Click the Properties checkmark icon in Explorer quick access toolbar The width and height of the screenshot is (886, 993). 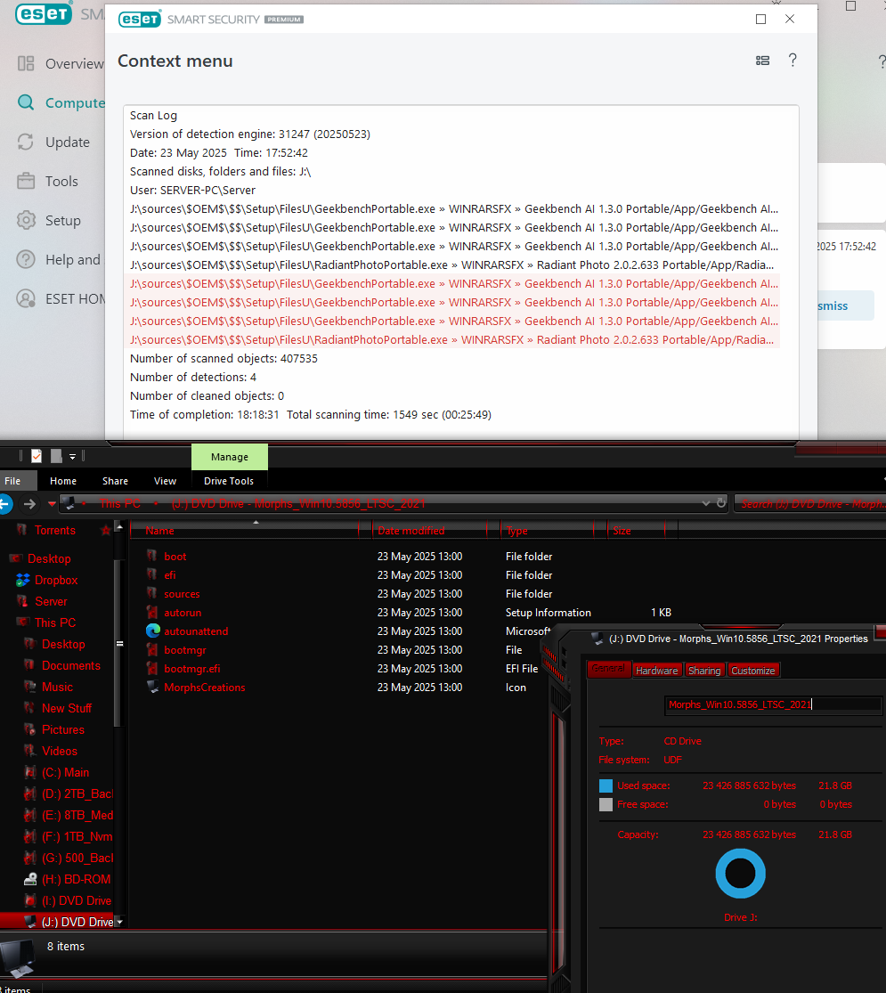[x=37, y=456]
